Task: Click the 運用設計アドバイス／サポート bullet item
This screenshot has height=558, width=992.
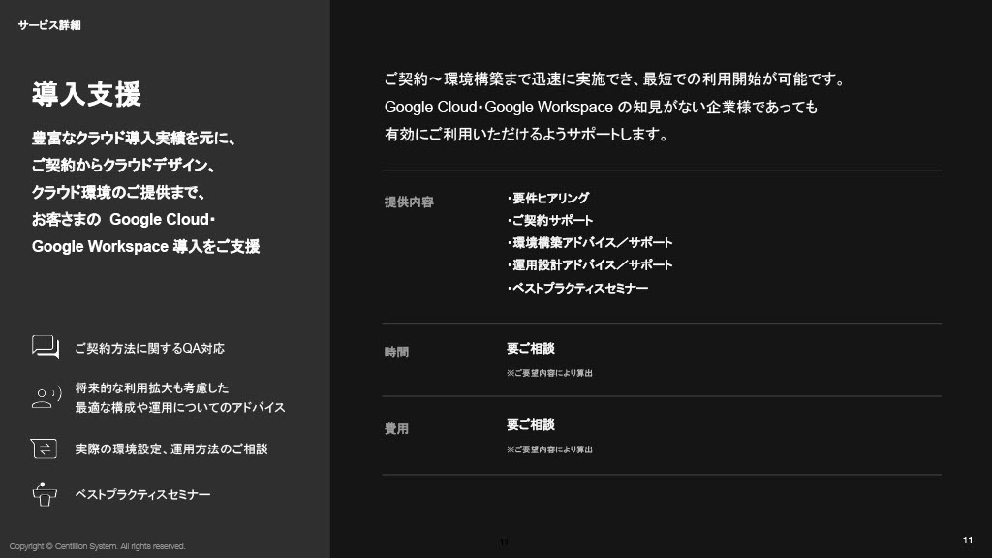Action: point(590,265)
